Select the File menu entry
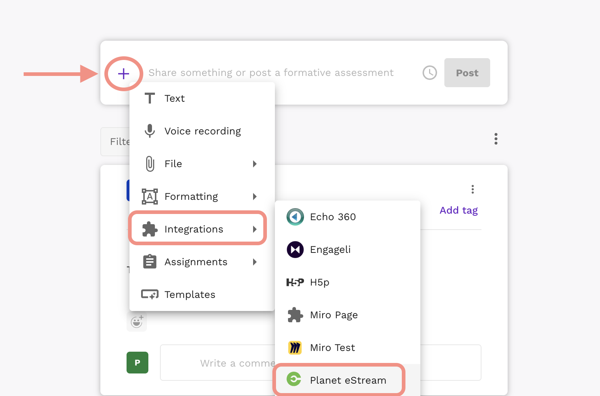600x396 pixels. coord(202,164)
